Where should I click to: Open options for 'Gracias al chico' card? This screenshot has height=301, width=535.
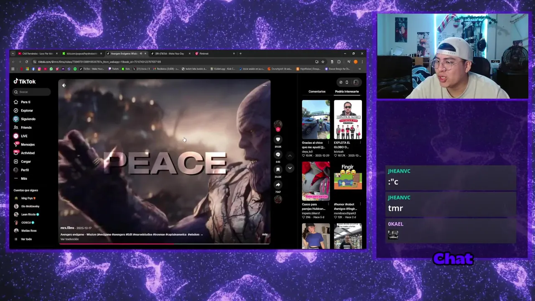tap(329, 143)
